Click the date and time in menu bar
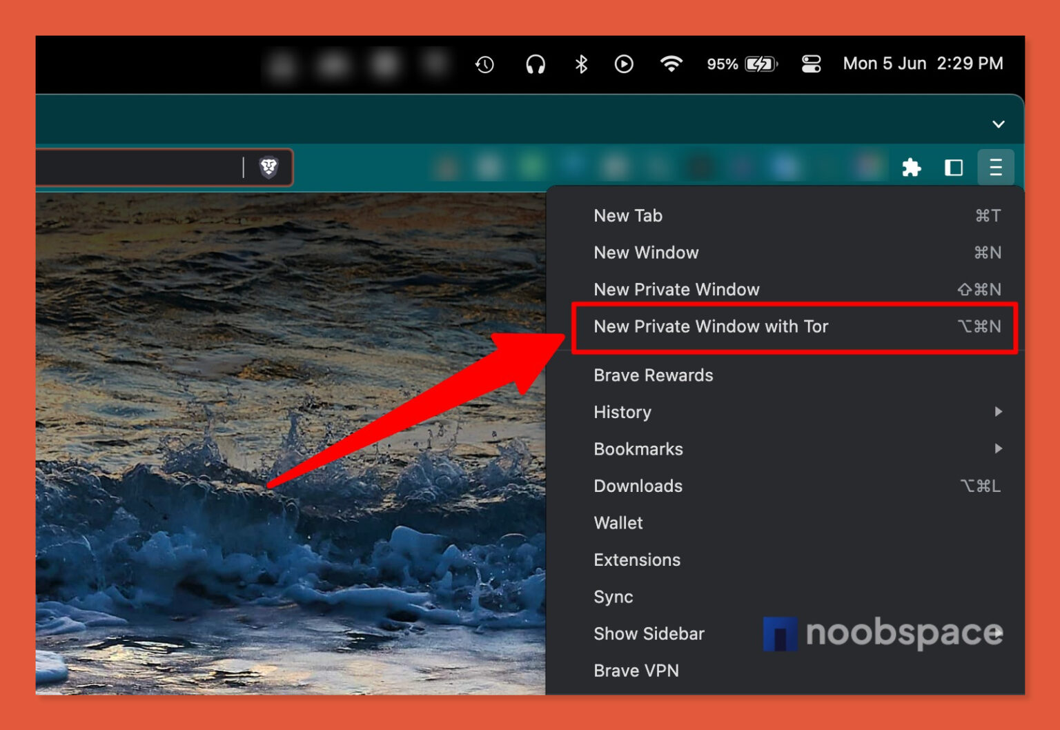 (x=923, y=63)
